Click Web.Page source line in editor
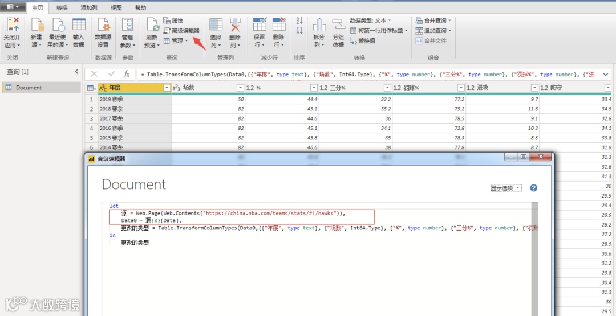The image size is (616, 316). click(x=233, y=214)
